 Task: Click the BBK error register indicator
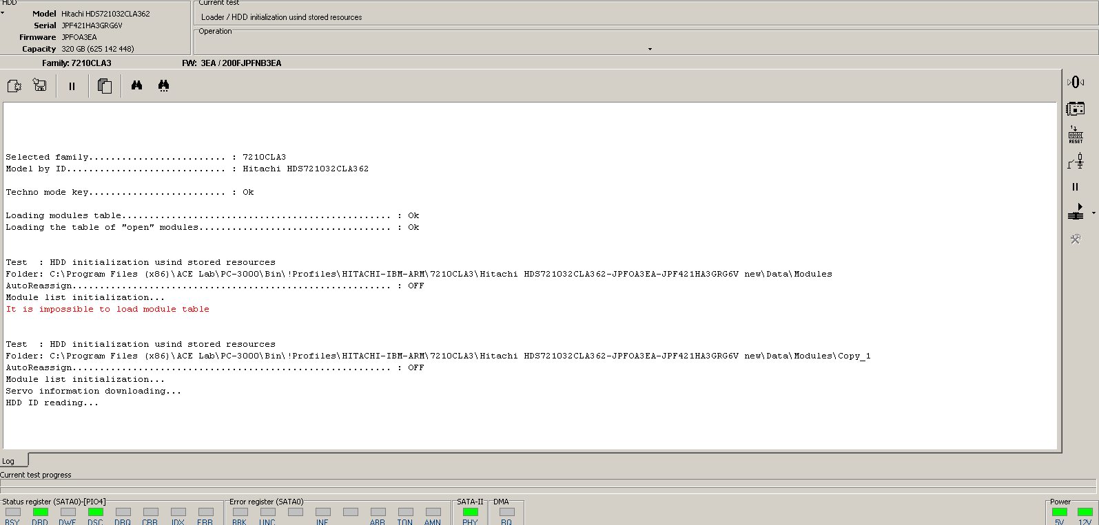[x=240, y=512]
